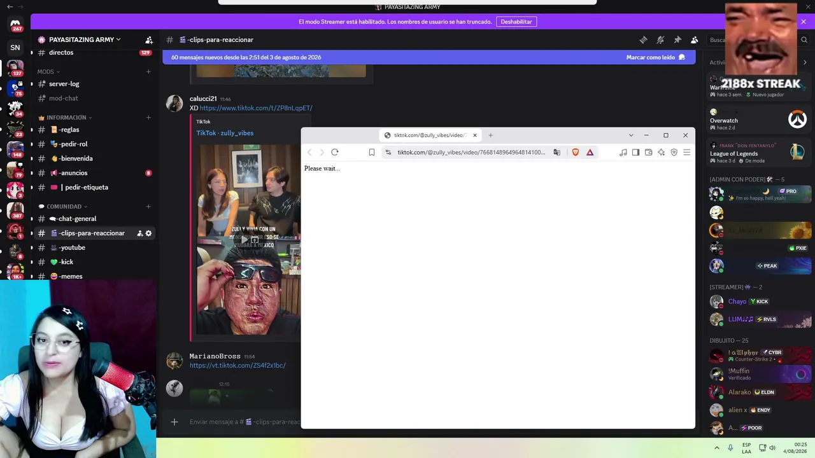Select the tiktok.com browser tab
Viewport: 815px width, 458px height.
point(430,135)
